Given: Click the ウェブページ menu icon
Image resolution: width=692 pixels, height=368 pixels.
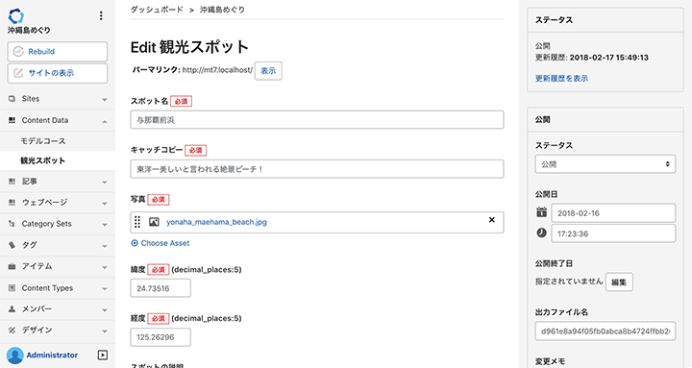Looking at the screenshot, I should (12, 202).
